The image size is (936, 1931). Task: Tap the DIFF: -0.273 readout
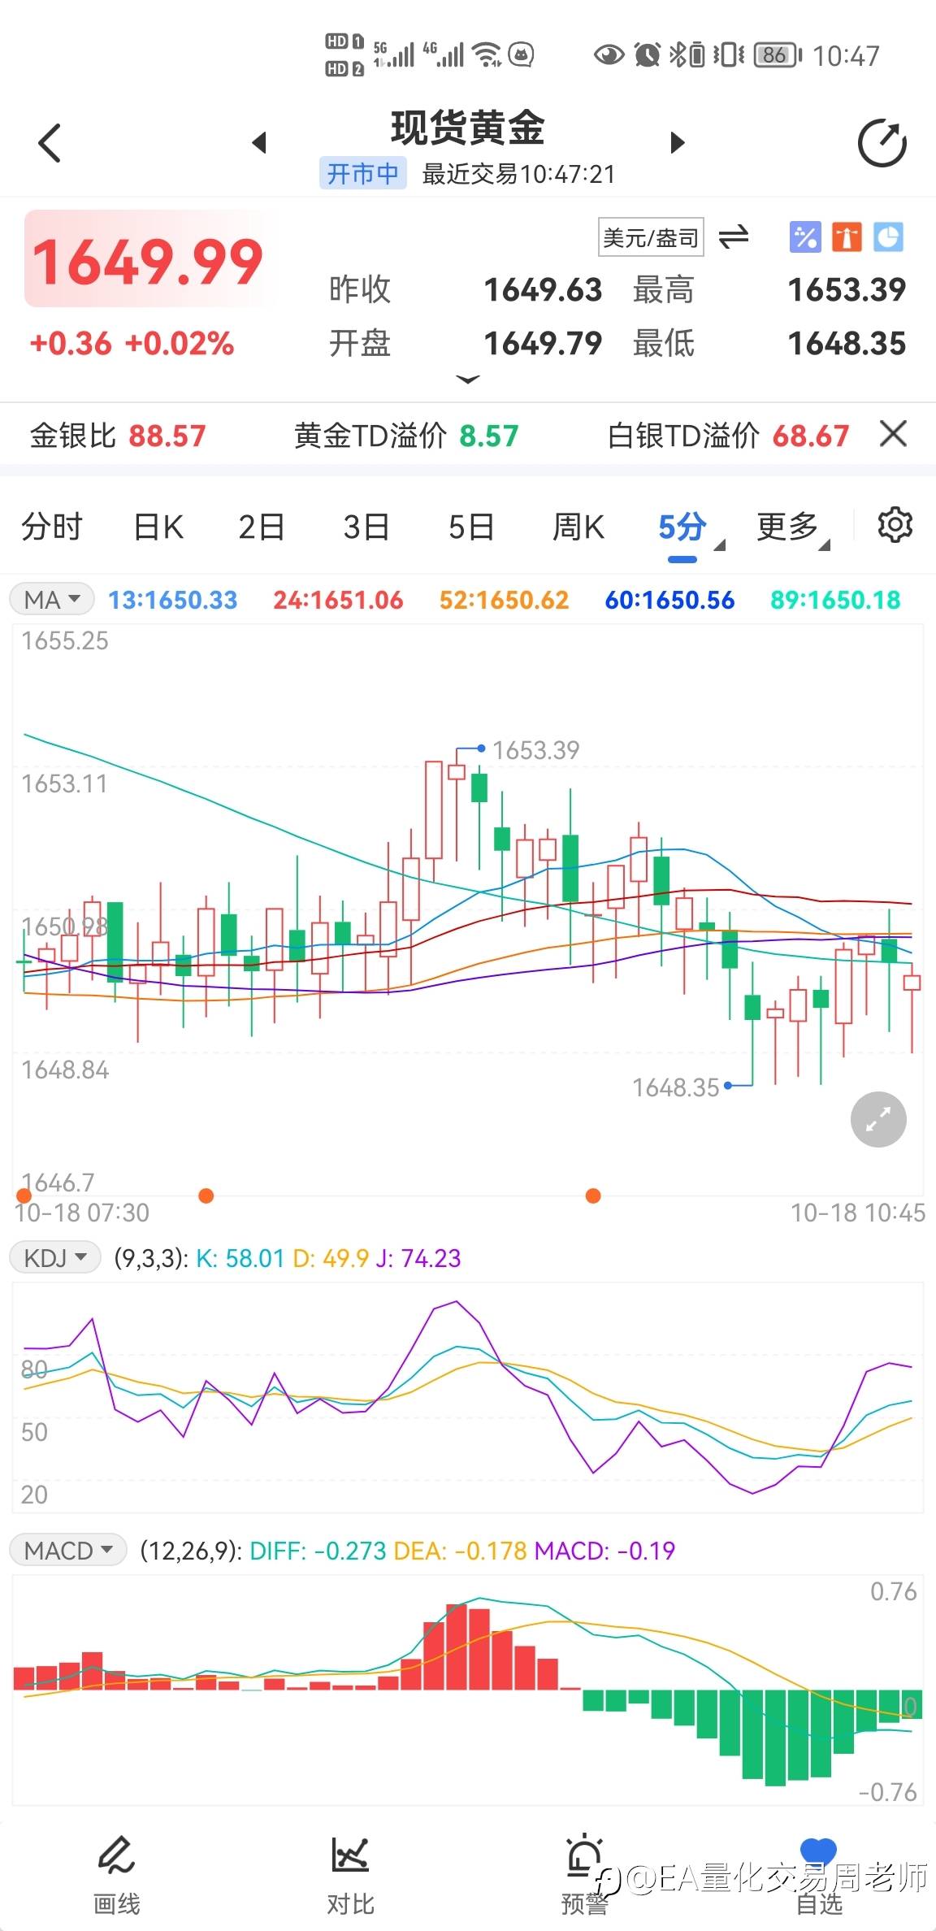318,1551
